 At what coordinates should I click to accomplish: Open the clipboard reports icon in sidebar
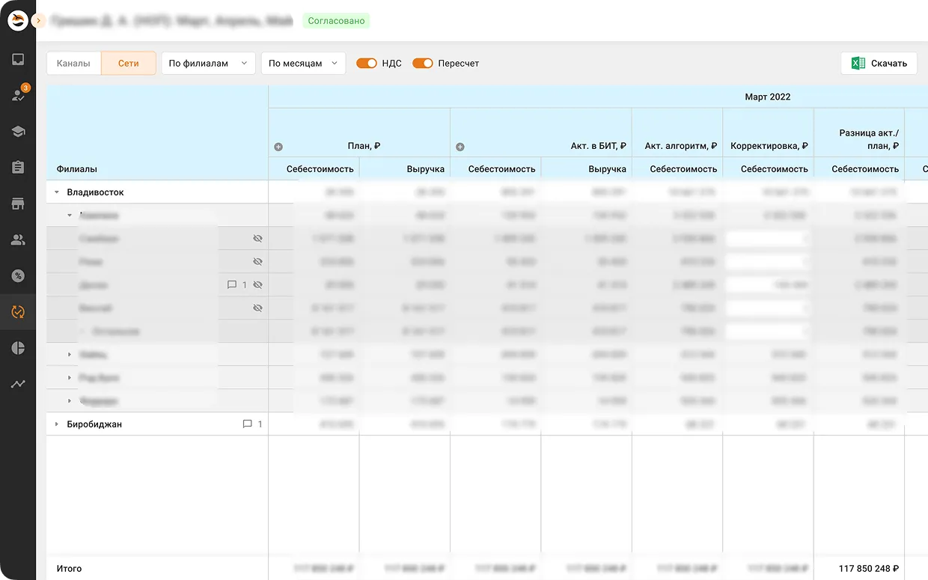click(x=18, y=168)
